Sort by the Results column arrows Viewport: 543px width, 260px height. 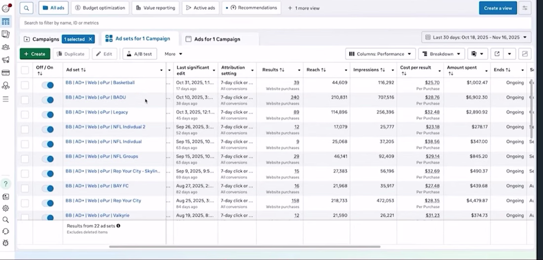click(282, 70)
